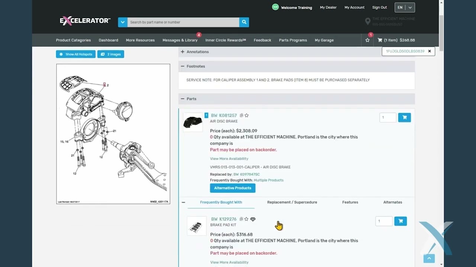Viewport: 476px width, 267px height.
Task: Click Show All Hotspots button
Action: tap(76, 54)
